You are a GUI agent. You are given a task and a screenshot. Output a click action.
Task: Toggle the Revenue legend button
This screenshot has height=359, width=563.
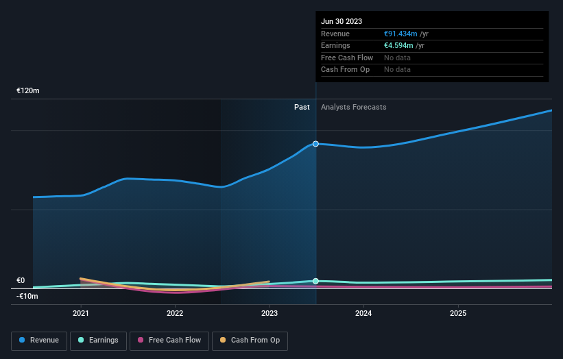click(39, 341)
